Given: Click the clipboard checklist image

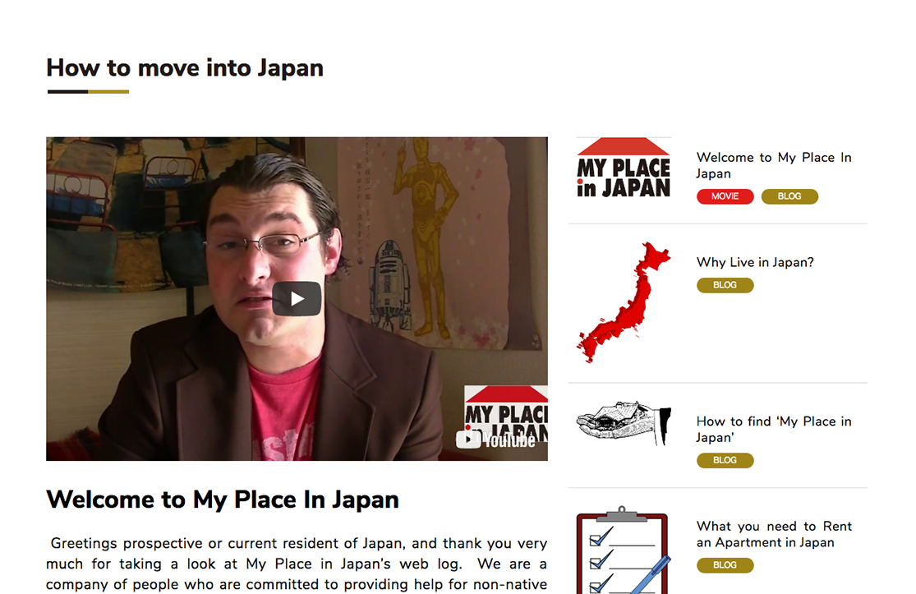Looking at the screenshot, I should pyautogui.click(x=624, y=550).
